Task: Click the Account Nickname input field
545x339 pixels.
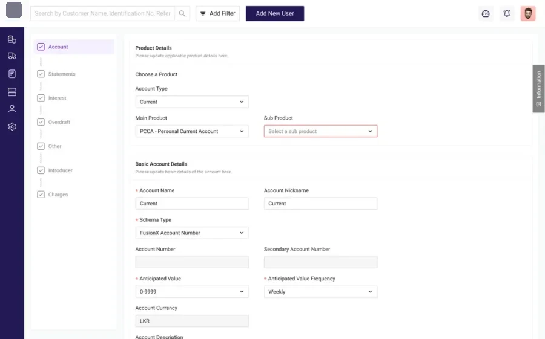Action: 320,204
